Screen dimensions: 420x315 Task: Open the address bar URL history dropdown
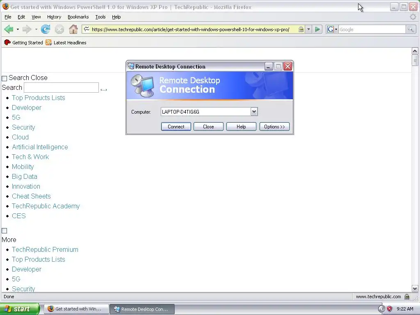308,29
